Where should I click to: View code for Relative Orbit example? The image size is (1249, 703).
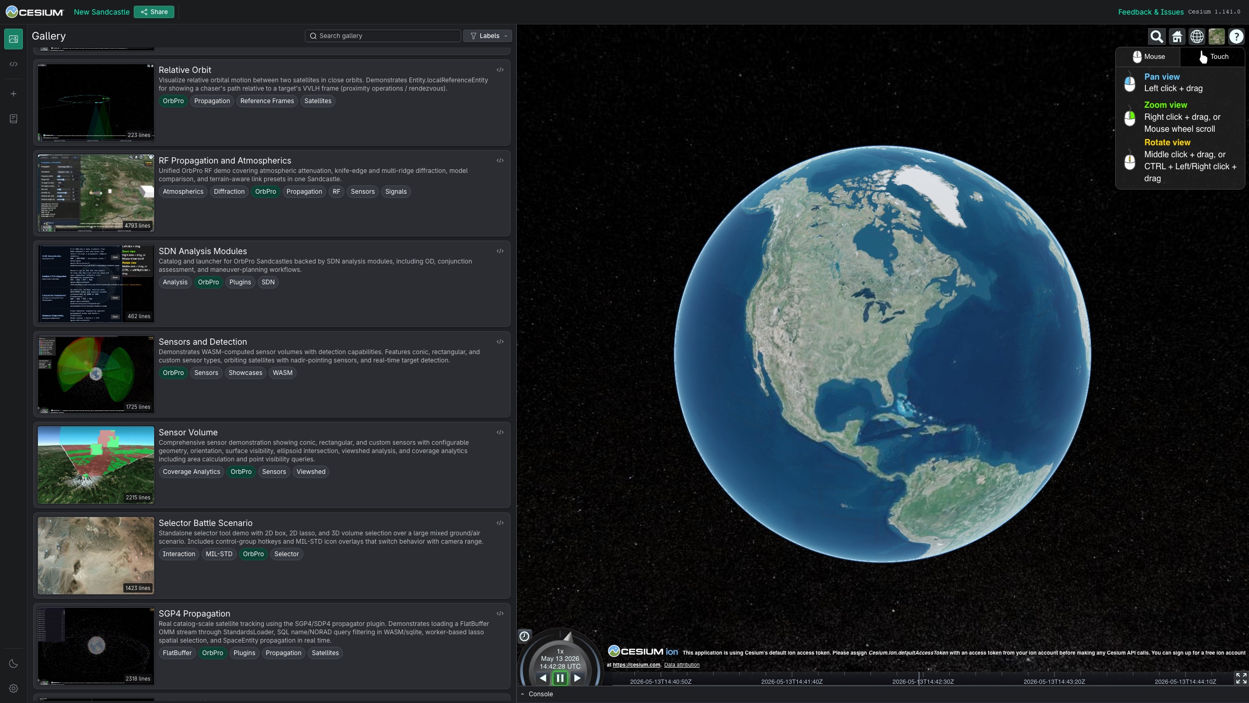pyautogui.click(x=500, y=70)
